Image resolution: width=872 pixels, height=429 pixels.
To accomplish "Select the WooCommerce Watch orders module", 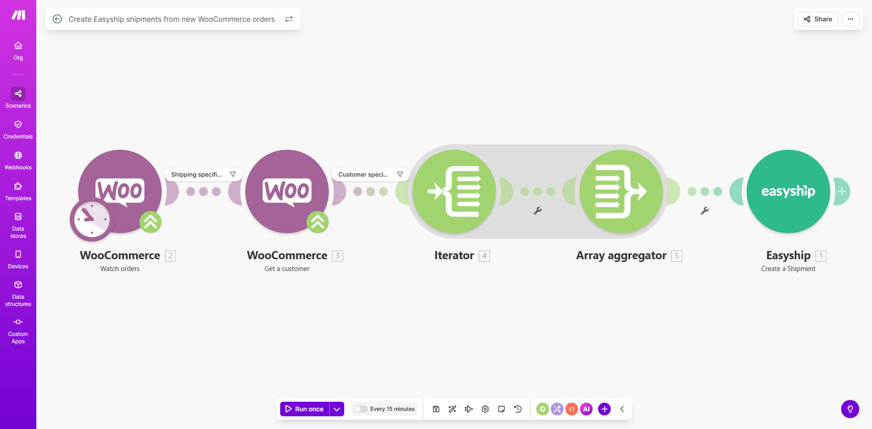I will point(120,191).
